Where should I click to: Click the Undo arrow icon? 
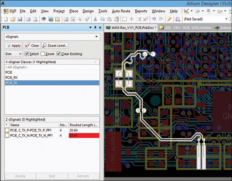coord(154,19)
